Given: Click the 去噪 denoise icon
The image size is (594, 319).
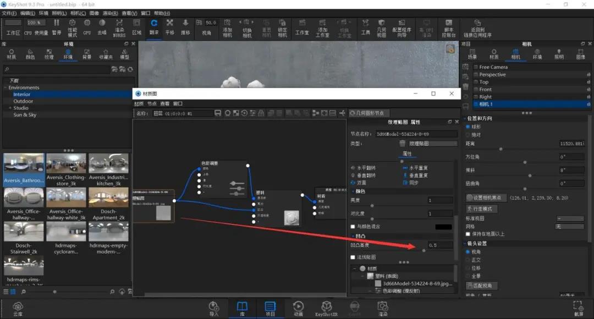Looking at the screenshot, I should (x=102, y=23).
